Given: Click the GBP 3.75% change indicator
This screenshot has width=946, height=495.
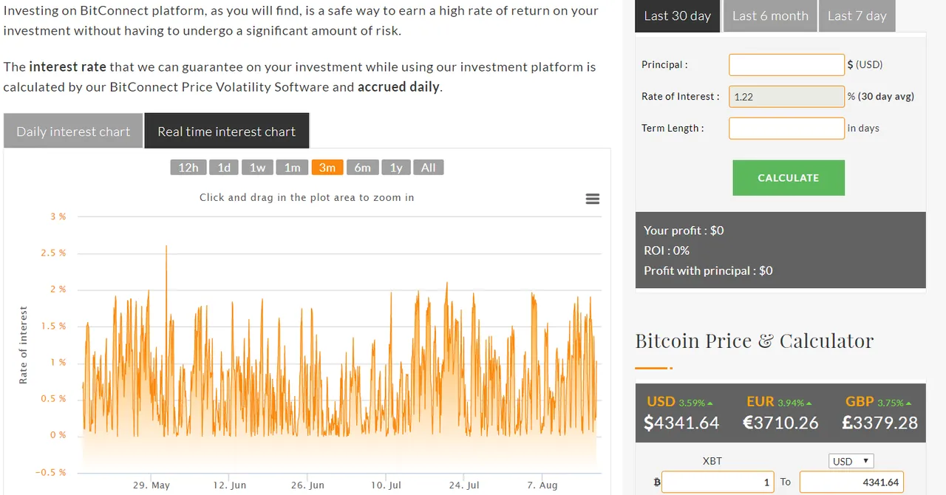Looking at the screenshot, I should pyautogui.click(x=894, y=403).
